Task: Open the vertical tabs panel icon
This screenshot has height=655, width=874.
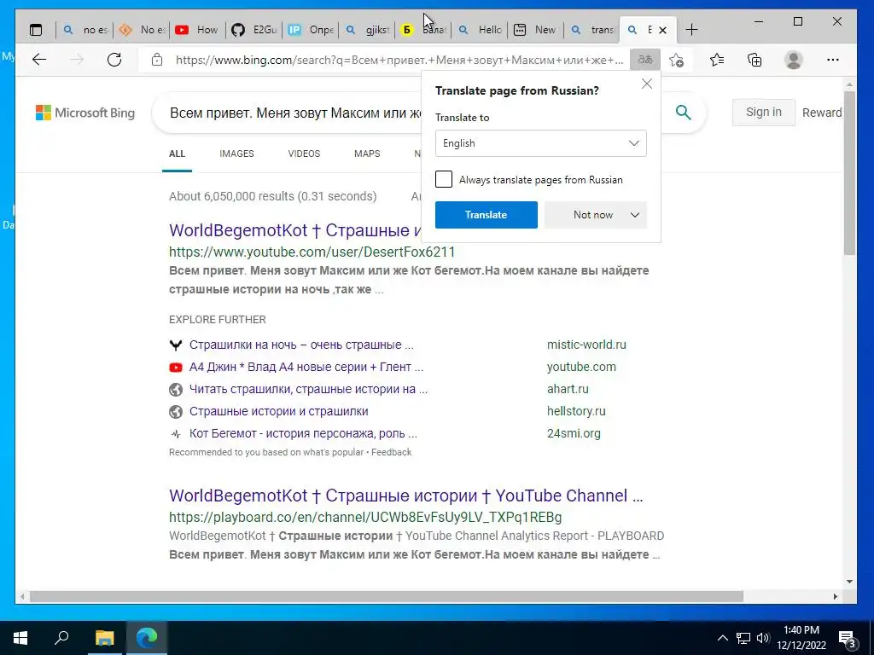Action: pyautogui.click(x=36, y=30)
